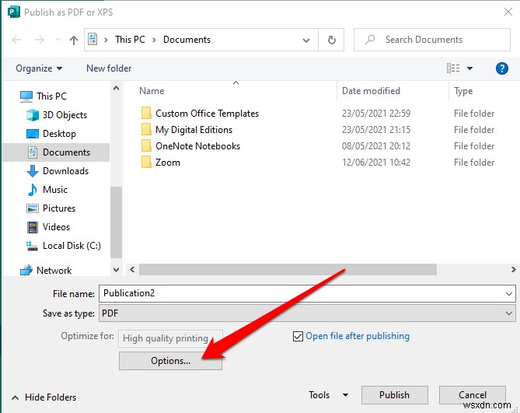This screenshot has height=413, width=520.
Task: Click horizontal scrollbar left arrow
Action: (x=132, y=270)
